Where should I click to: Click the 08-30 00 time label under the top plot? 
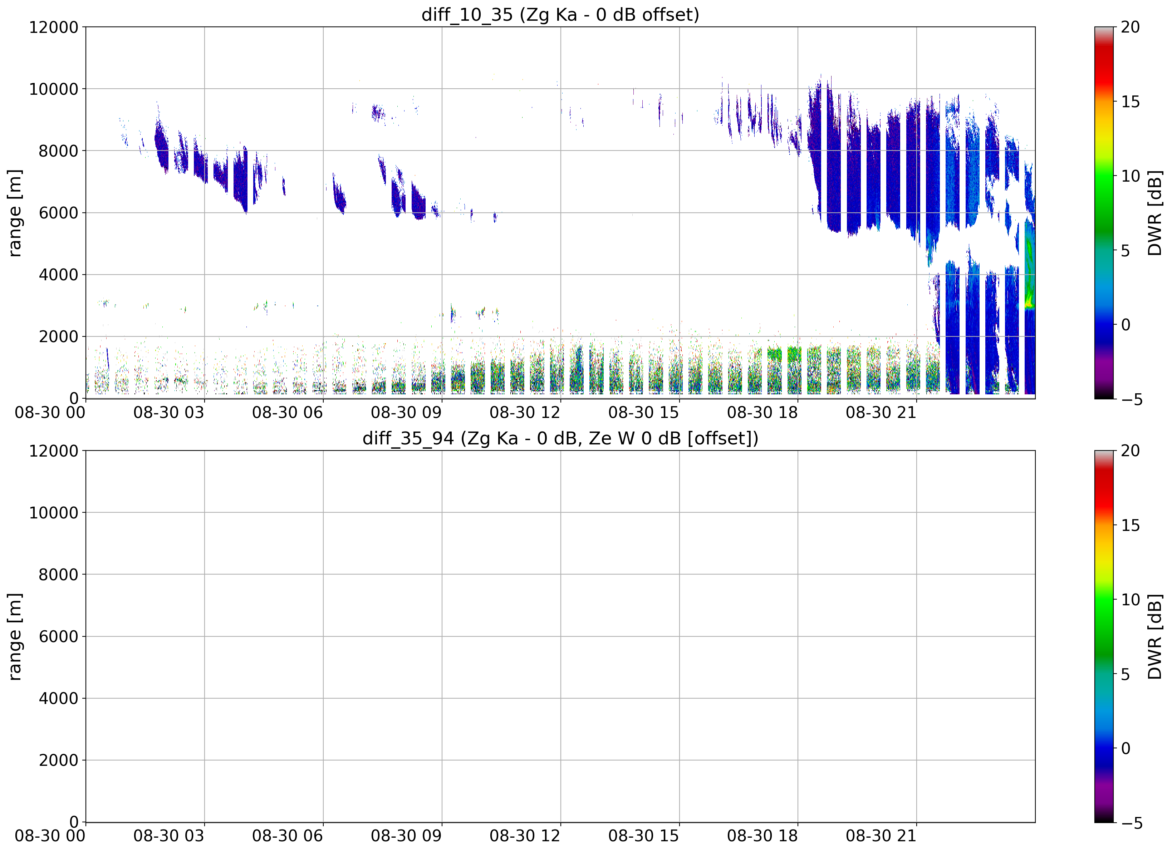(x=50, y=413)
